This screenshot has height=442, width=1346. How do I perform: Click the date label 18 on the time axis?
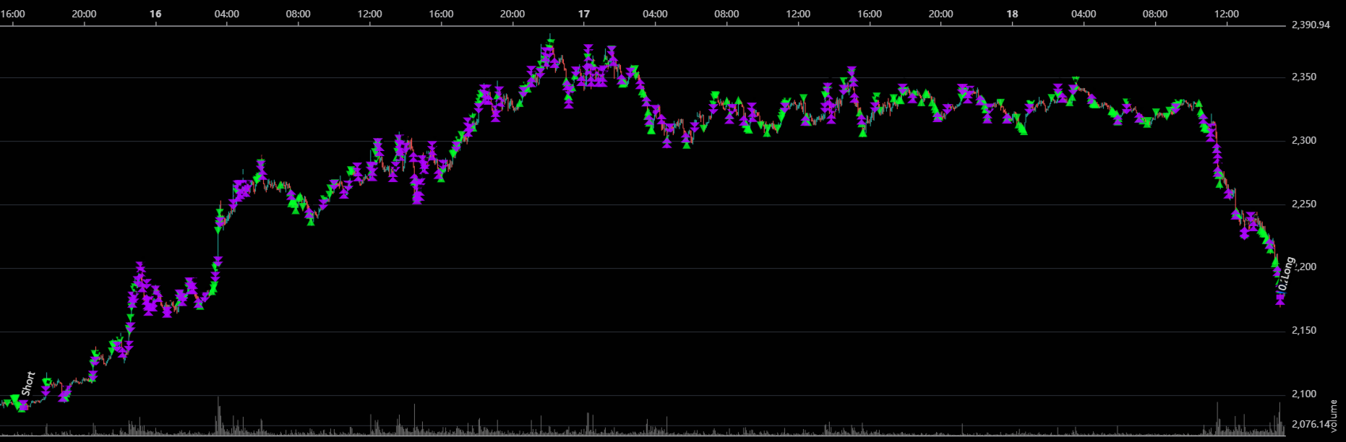pyautogui.click(x=1012, y=14)
